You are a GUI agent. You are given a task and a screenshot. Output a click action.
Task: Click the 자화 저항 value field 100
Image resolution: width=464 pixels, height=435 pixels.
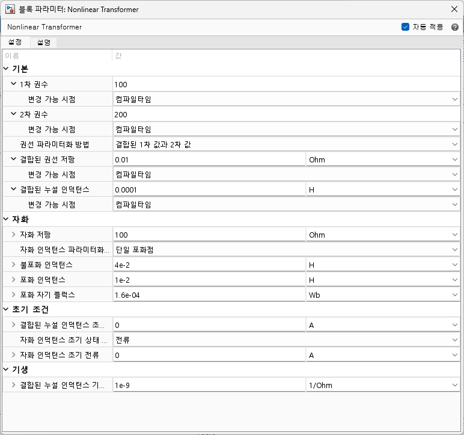209,235
